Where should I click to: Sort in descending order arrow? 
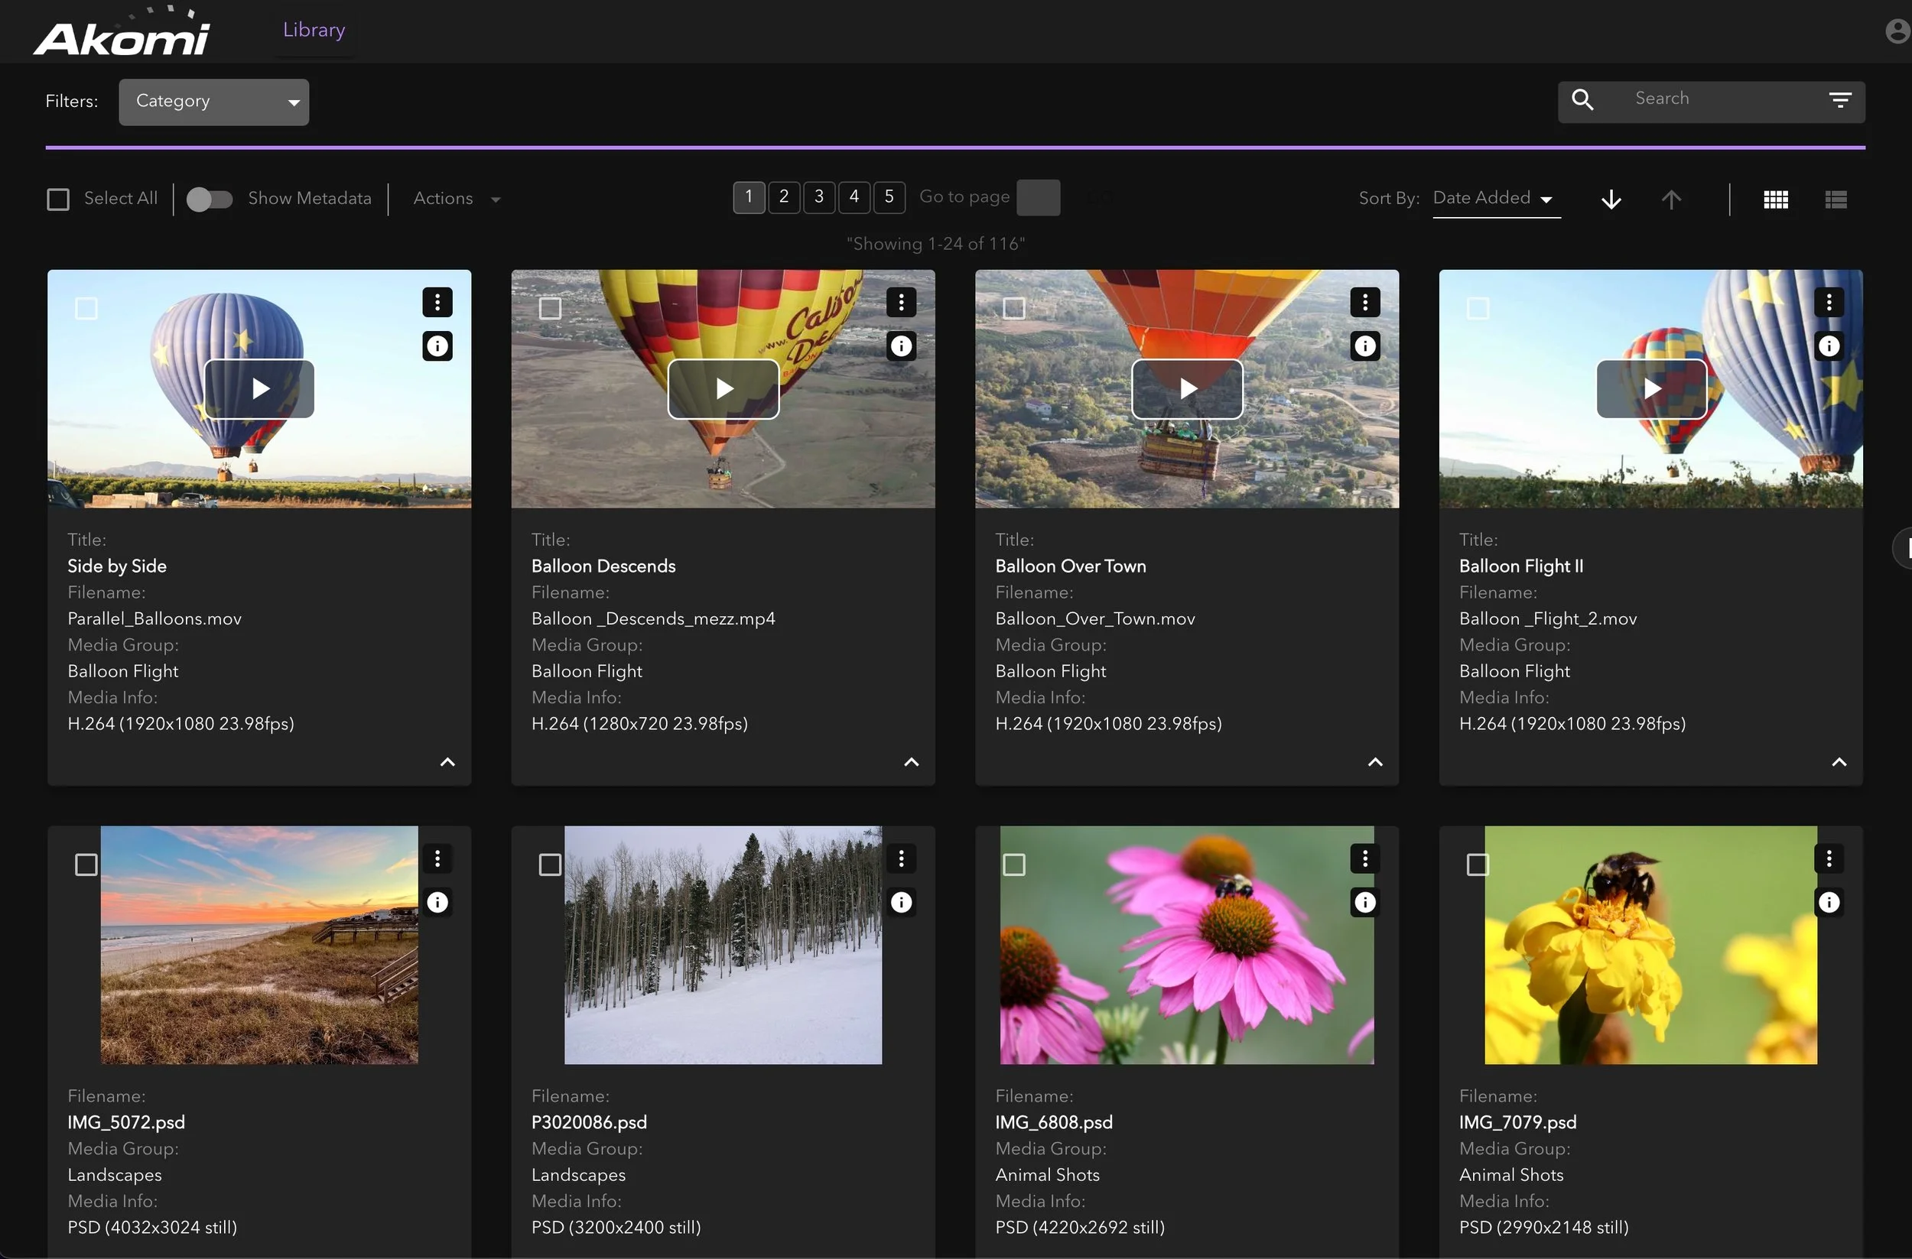[1611, 199]
